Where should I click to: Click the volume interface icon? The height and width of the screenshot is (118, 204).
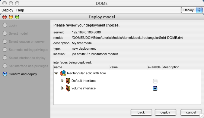point(68,88)
